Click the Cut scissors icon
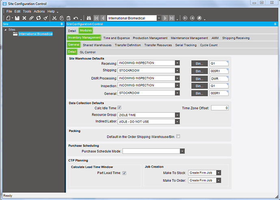The height and width of the screenshot is (200, 280). 54,18
